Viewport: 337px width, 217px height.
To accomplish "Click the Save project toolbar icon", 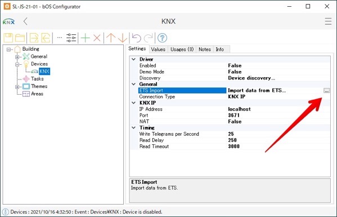I will pyautogui.click(x=8, y=38).
